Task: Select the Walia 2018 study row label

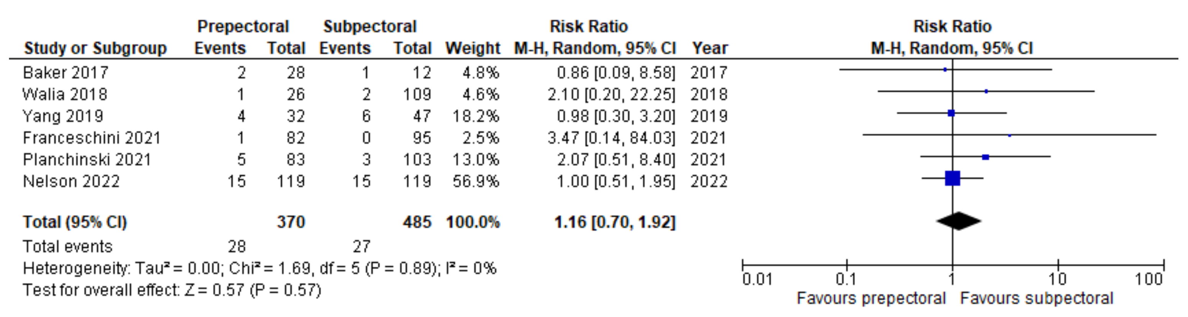Action: pos(64,94)
